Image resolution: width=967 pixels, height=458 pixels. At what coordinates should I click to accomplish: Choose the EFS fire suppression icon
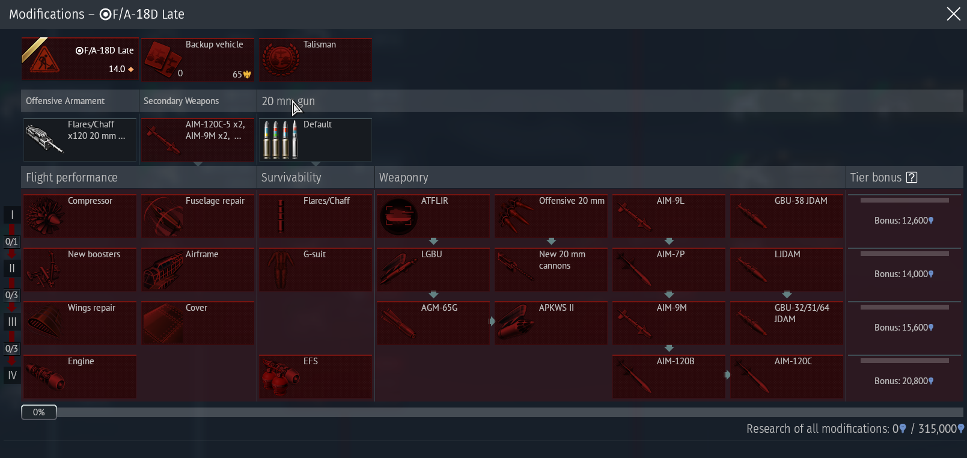click(x=281, y=376)
